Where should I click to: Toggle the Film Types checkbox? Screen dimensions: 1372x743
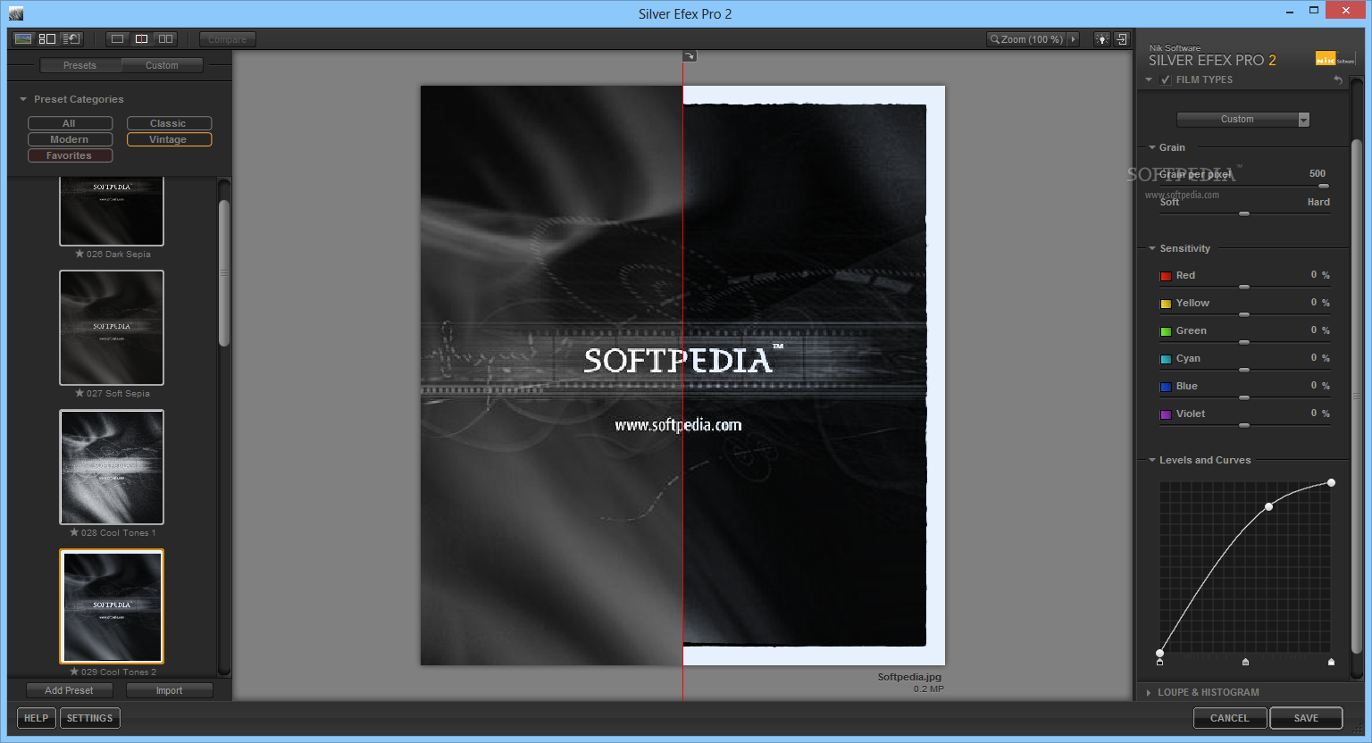[1166, 79]
